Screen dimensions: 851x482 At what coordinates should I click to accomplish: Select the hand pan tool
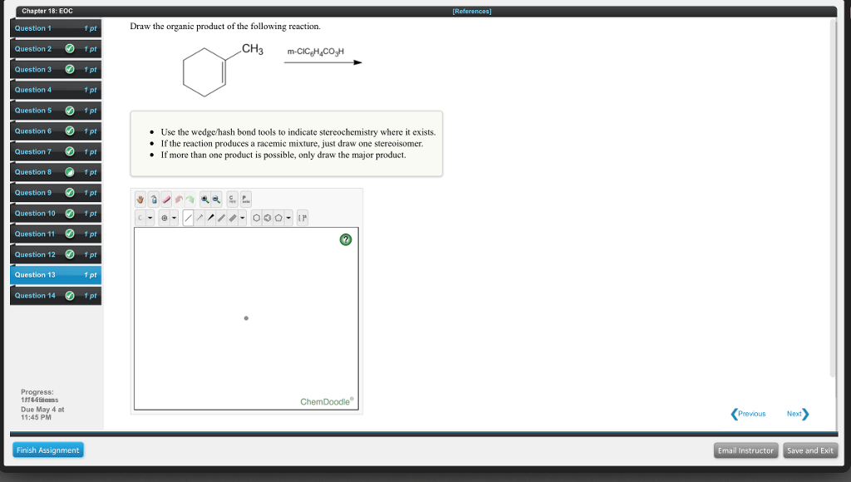(140, 199)
